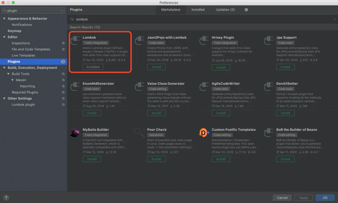Switch to the Installed tab
This screenshot has width=338, height=203.
tap(198, 10)
